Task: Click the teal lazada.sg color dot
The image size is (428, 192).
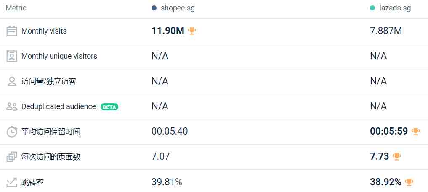Action: [x=372, y=8]
